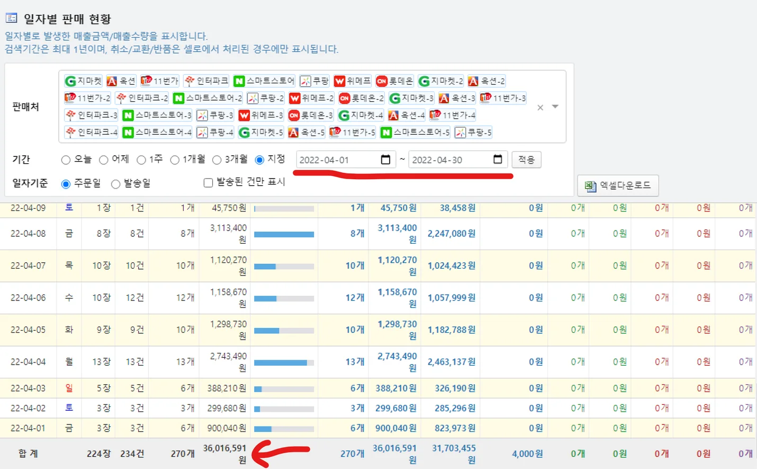Click the page title list icon
757x469 pixels.
(11, 18)
